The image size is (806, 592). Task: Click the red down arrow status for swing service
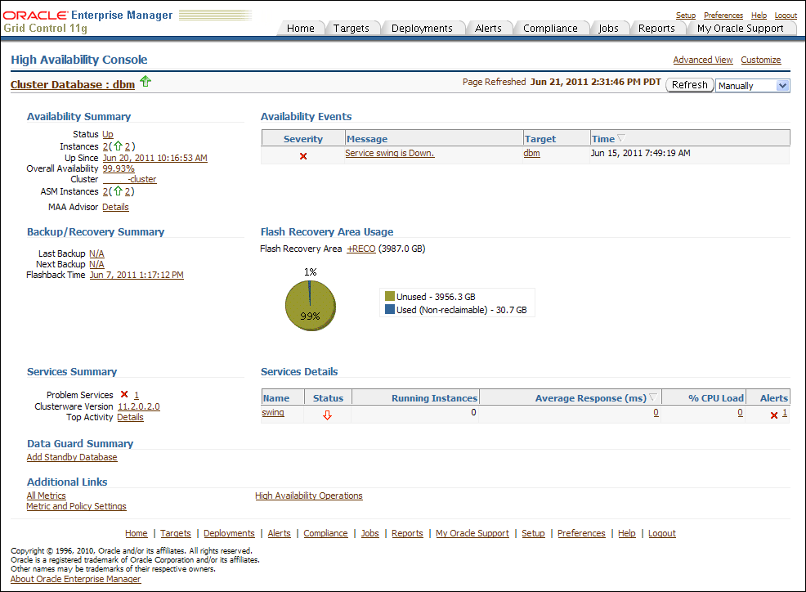pyautogui.click(x=328, y=415)
